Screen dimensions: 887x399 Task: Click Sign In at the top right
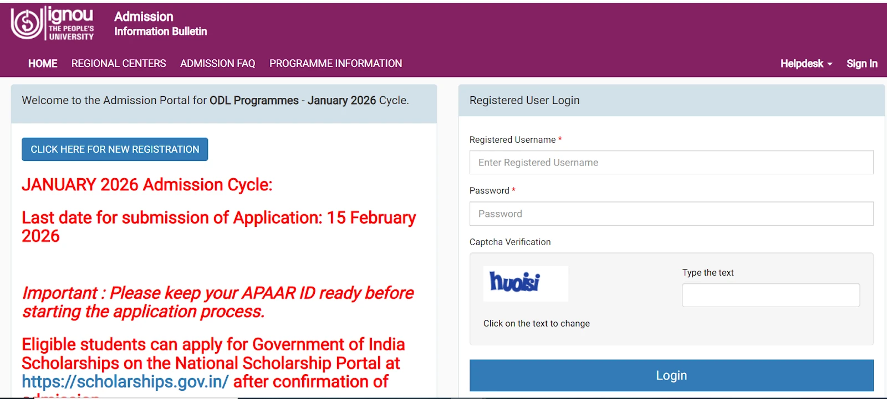(x=861, y=63)
